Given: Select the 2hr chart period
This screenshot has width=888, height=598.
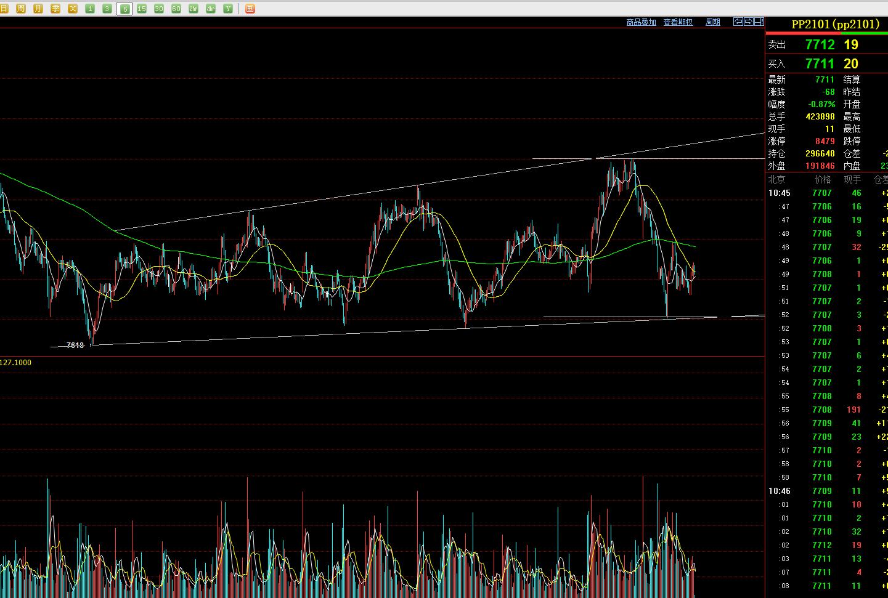Looking at the screenshot, I should click(193, 9).
